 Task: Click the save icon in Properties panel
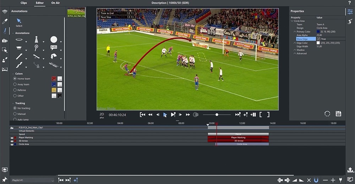tap(338, 114)
